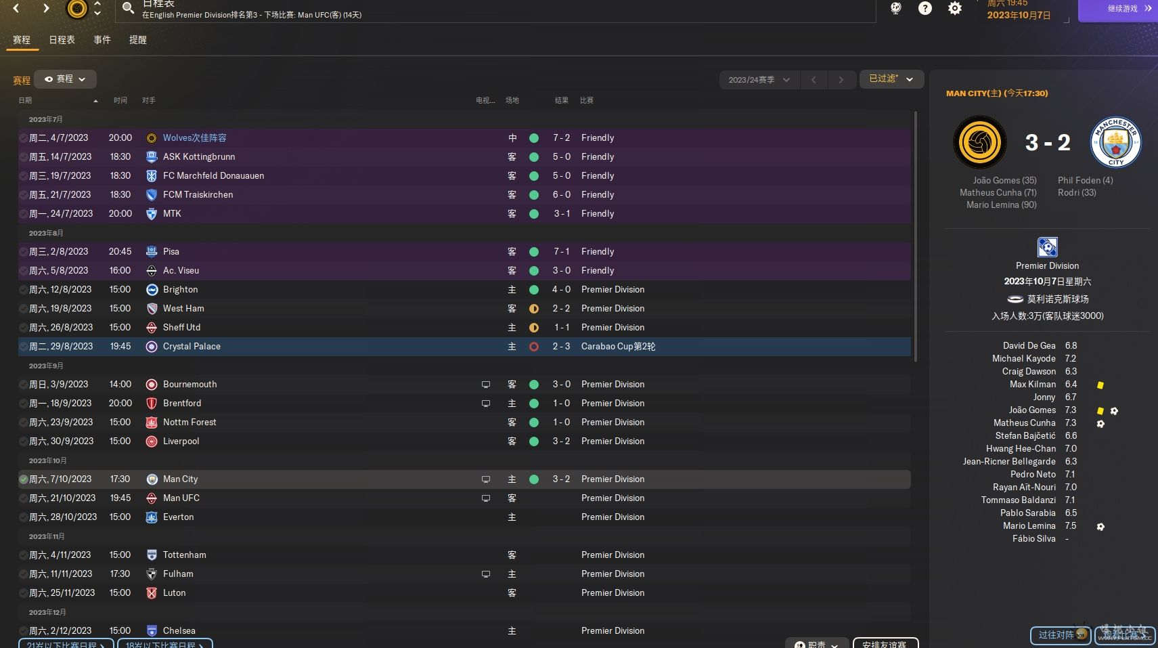The image size is (1158, 648).
Task: Click the 继续游戏 continue button
Action: [x=1118, y=10]
